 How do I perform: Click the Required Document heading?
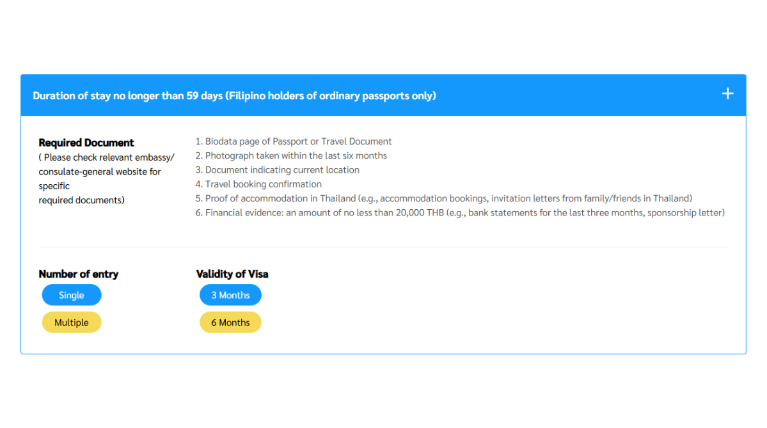pyautogui.click(x=86, y=142)
